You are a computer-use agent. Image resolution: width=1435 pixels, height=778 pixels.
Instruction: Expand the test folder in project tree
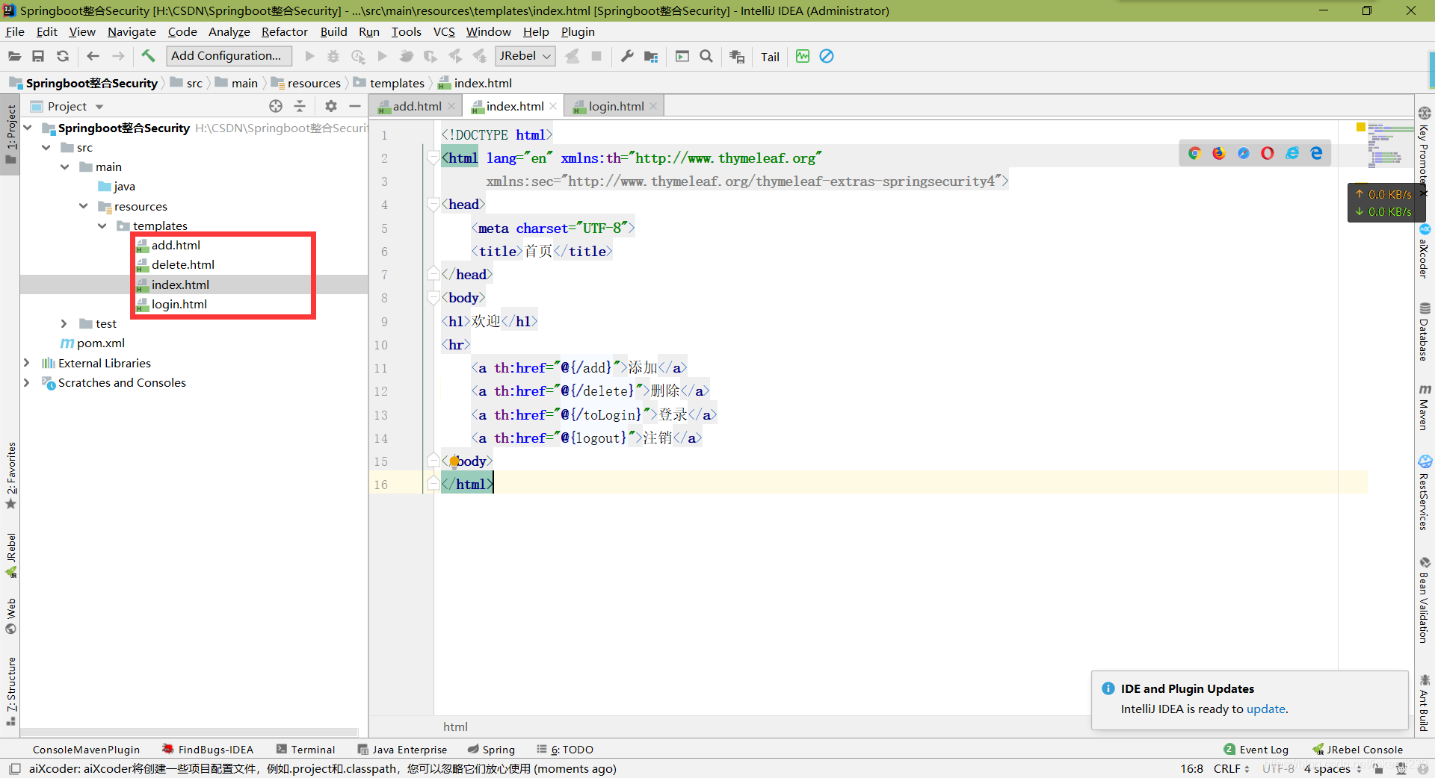point(64,323)
